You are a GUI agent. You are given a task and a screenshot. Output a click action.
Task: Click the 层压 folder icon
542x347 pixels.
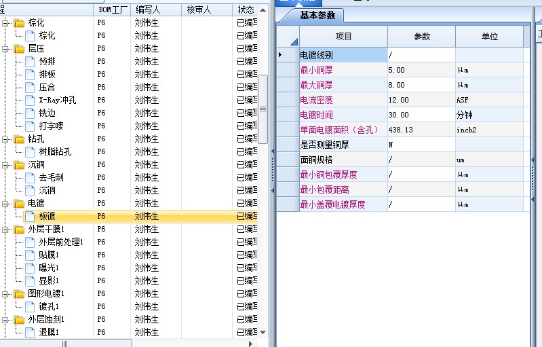click(19, 49)
